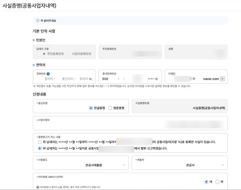Set SMS 수신여부 to 부
Viewport: 241px width, 190px height.
(217, 182)
